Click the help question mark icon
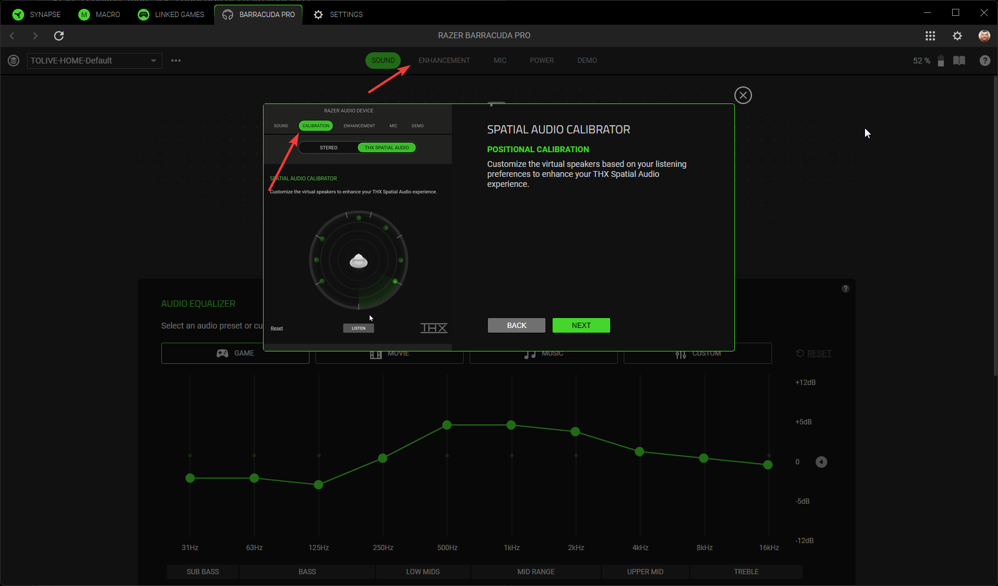This screenshot has height=586, width=998. pos(985,61)
